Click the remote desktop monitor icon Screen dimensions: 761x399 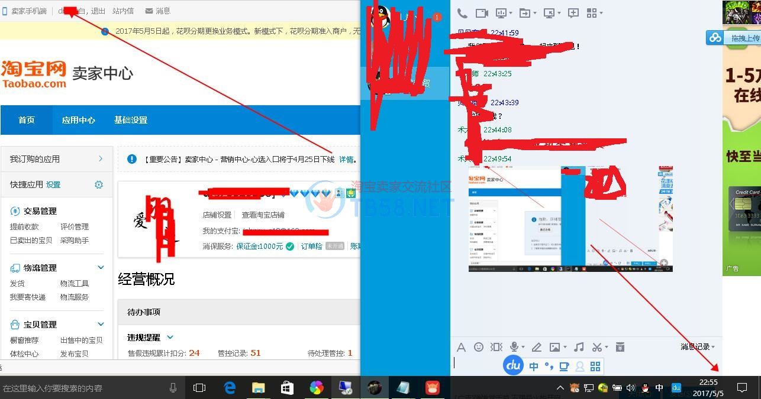coord(549,13)
